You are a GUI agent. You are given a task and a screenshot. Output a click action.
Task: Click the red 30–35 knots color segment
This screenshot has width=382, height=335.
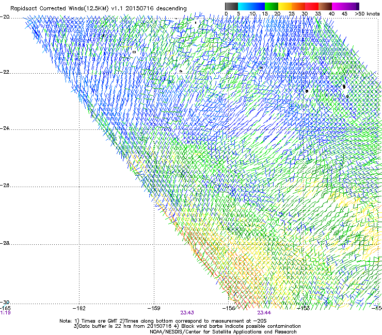312,6
